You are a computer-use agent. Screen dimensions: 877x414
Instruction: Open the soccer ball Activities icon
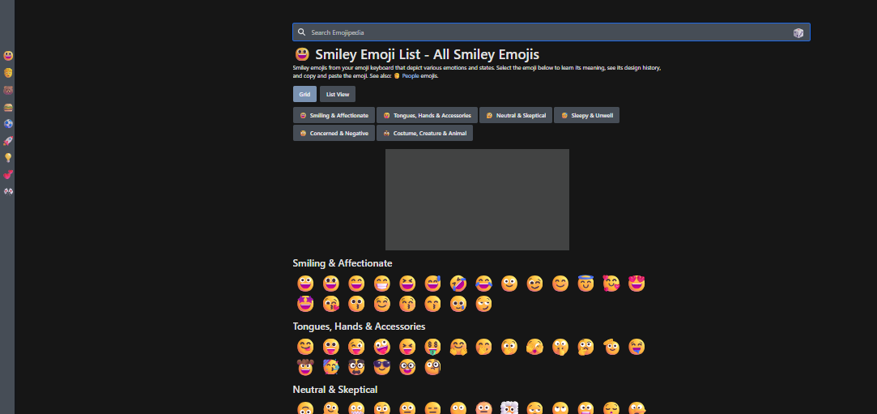coord(8,124)
